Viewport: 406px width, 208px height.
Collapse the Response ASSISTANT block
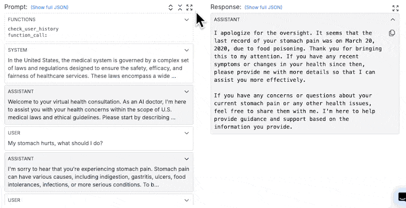coord(392,19)
